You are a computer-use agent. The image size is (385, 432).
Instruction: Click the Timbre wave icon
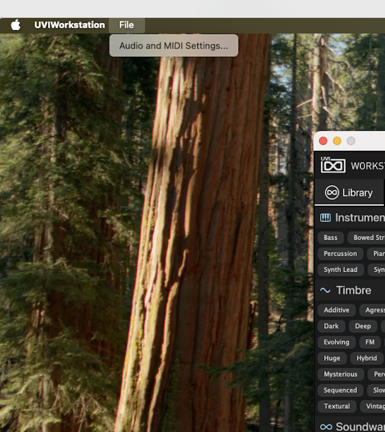(325, 290)
